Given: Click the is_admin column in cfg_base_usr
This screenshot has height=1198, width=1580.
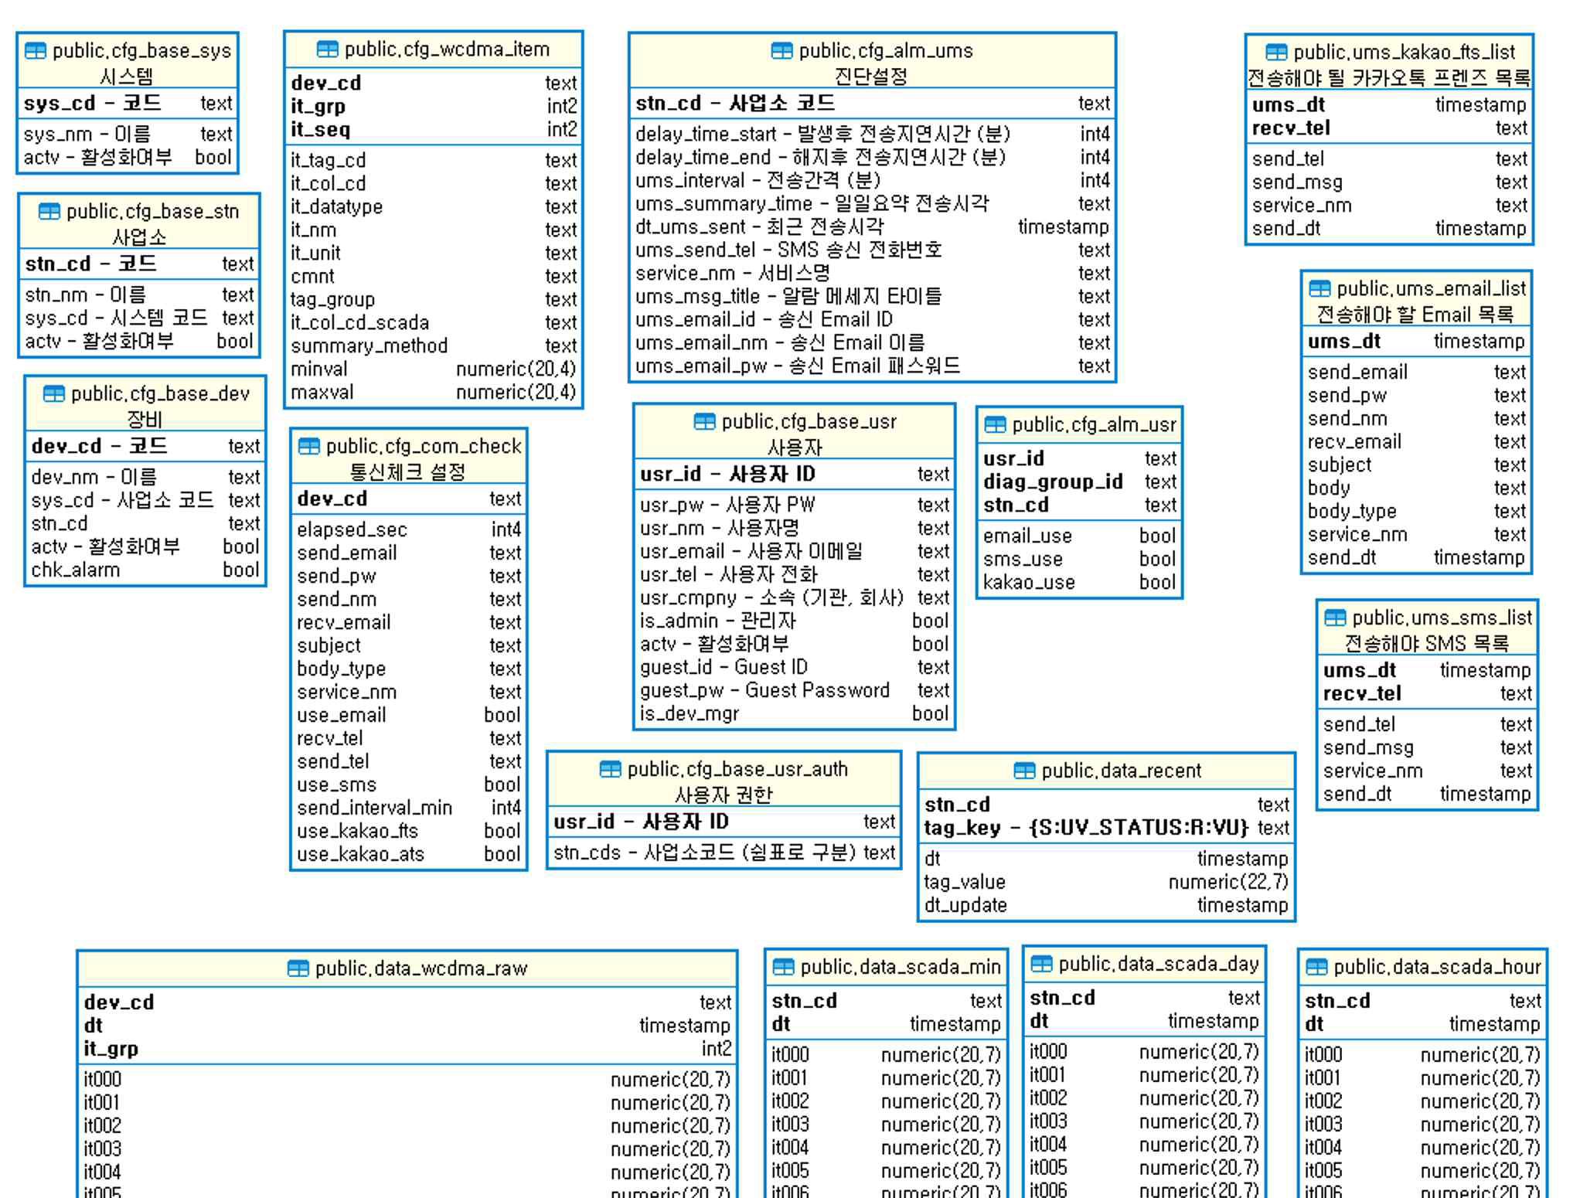Looking at the screenshot, I should tap(795, 621).
